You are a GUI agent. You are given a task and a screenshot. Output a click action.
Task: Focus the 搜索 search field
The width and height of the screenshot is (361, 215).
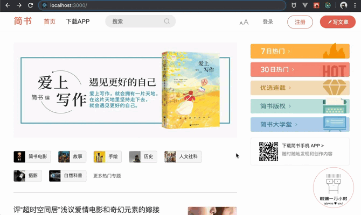click(141, 21)
